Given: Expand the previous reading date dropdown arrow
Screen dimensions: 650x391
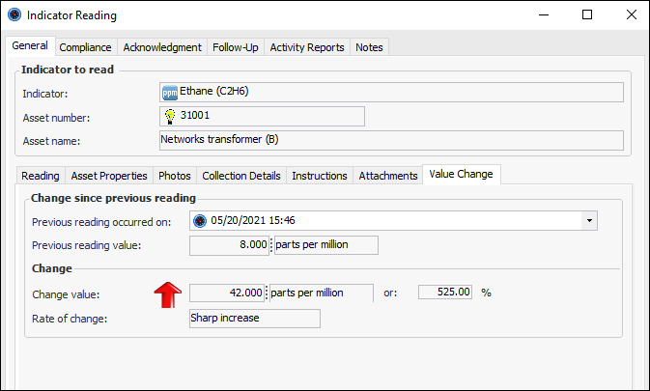Looking at the screenshot, I should pos(589,220).
